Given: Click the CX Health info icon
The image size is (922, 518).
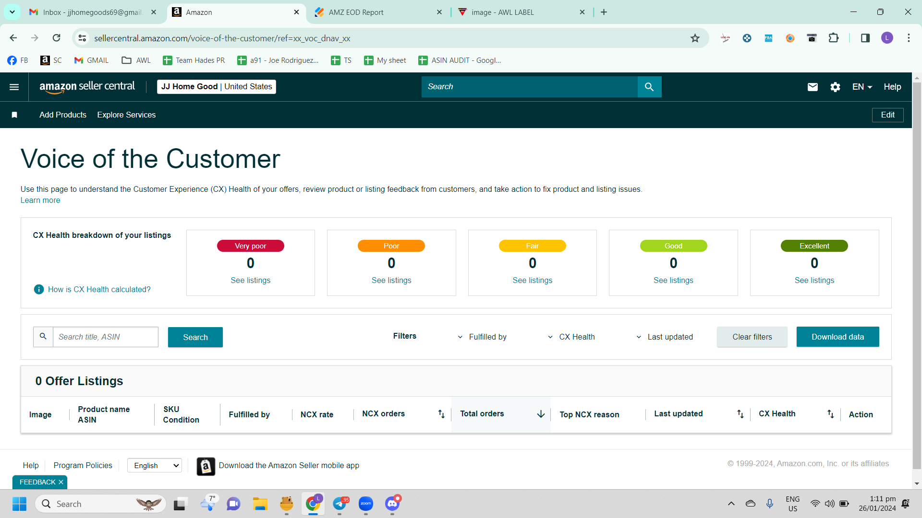Looking at the screenshot, I should pos(39,289).
